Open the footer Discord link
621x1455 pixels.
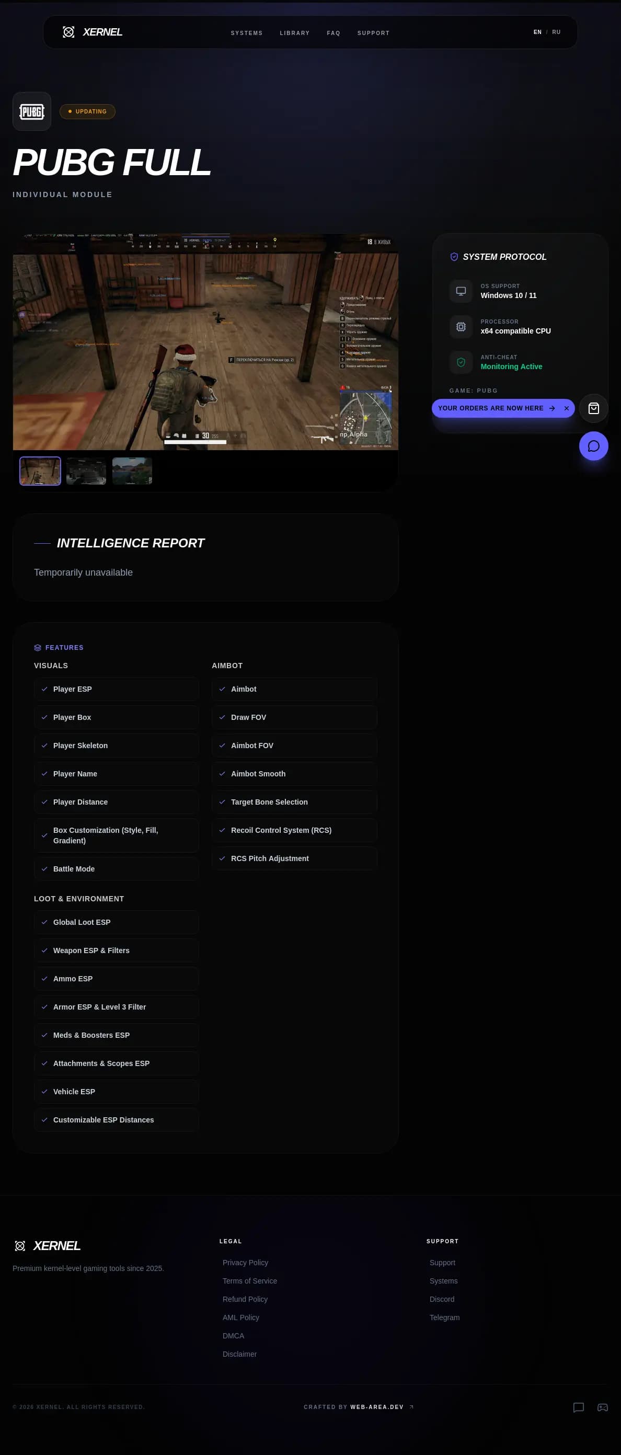tap(442, 1299)
